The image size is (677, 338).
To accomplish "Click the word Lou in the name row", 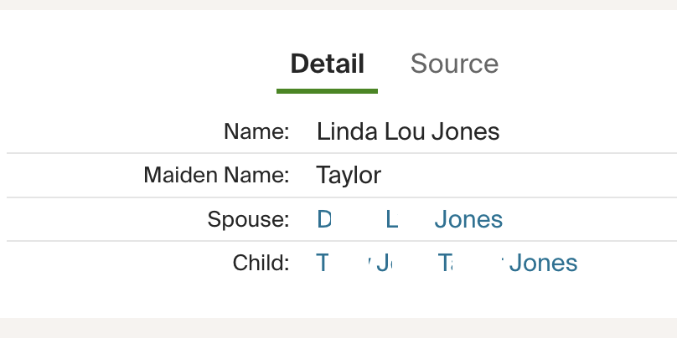I will tap(401, 131).
